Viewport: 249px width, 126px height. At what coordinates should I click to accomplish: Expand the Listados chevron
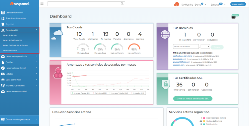pyautogui.click(x=37, y=74)
